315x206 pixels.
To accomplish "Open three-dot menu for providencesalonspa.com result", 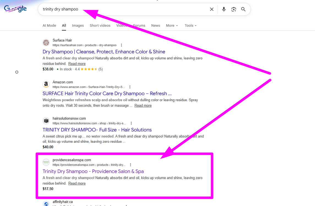I will tap(130, 165).
